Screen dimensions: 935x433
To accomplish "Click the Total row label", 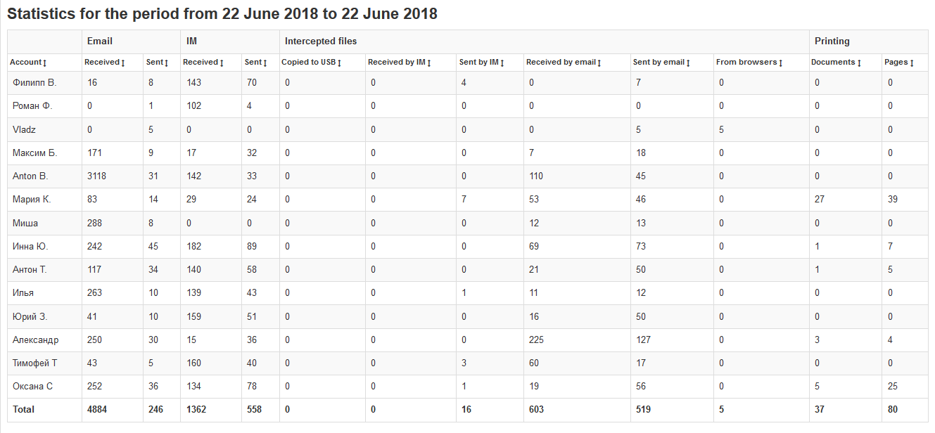I will tap(22, 409).
